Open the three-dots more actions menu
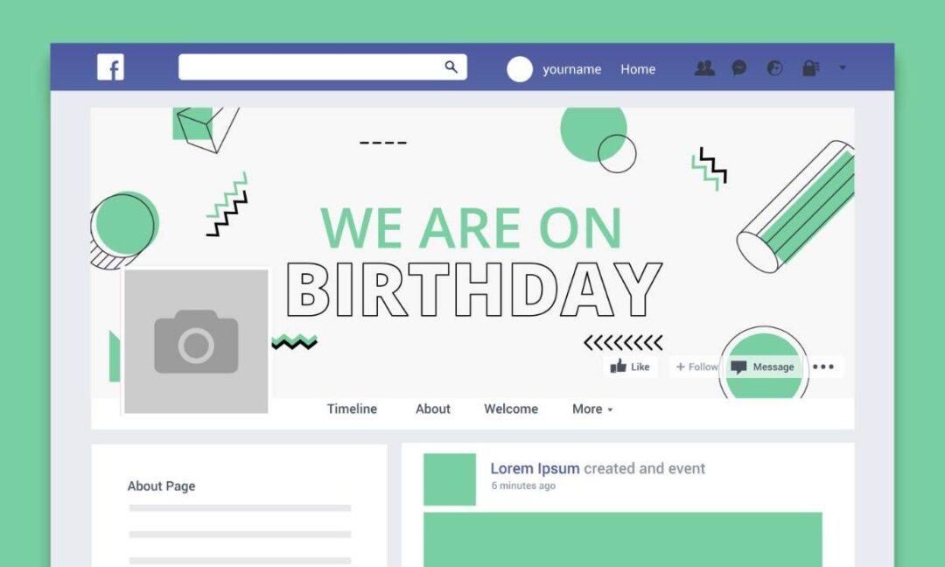 [823, 367]
